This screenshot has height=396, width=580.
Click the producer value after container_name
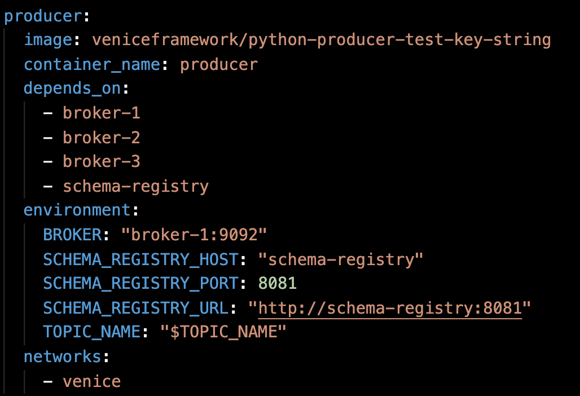point(218,65)
